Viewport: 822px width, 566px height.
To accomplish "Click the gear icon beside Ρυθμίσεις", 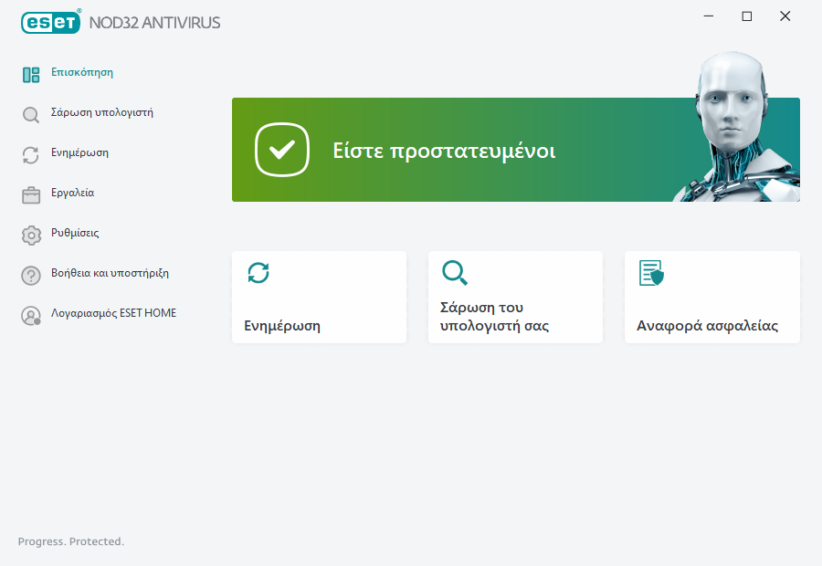I will click(x=30, y=234).
